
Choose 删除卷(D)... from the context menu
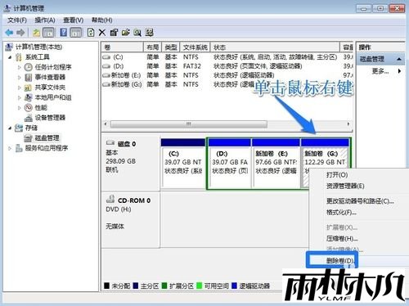point(340,260)
